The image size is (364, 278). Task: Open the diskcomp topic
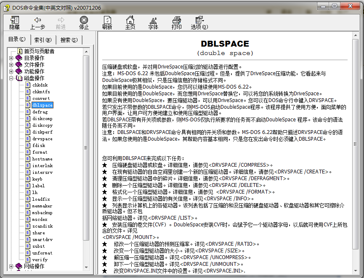tap(42, 118)
